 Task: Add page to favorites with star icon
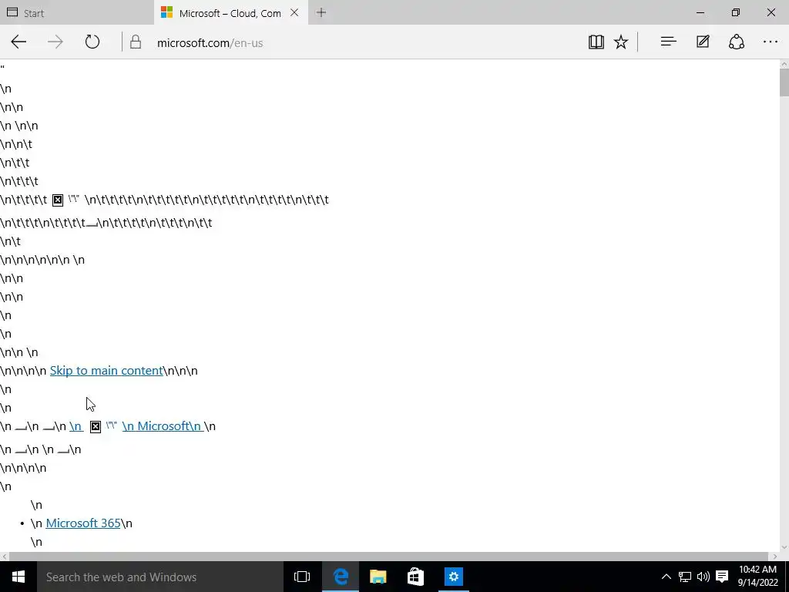click(x=621, y=42)
